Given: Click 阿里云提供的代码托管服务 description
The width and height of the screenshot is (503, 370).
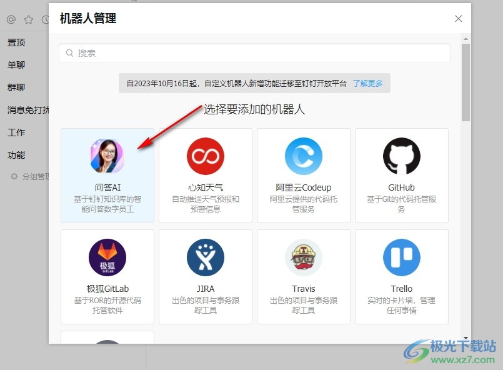Looking at the screenshot, I should [304, 204].
